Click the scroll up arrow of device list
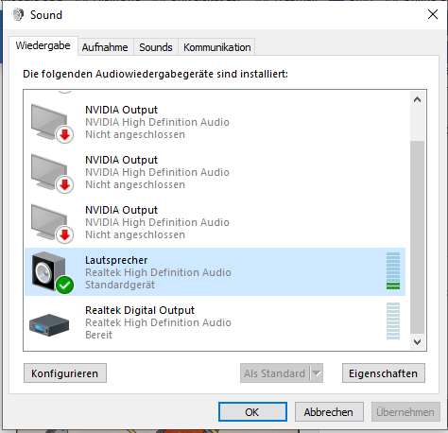Image resolution: width=448 pixels, height=433 pixels. point(418,99)
